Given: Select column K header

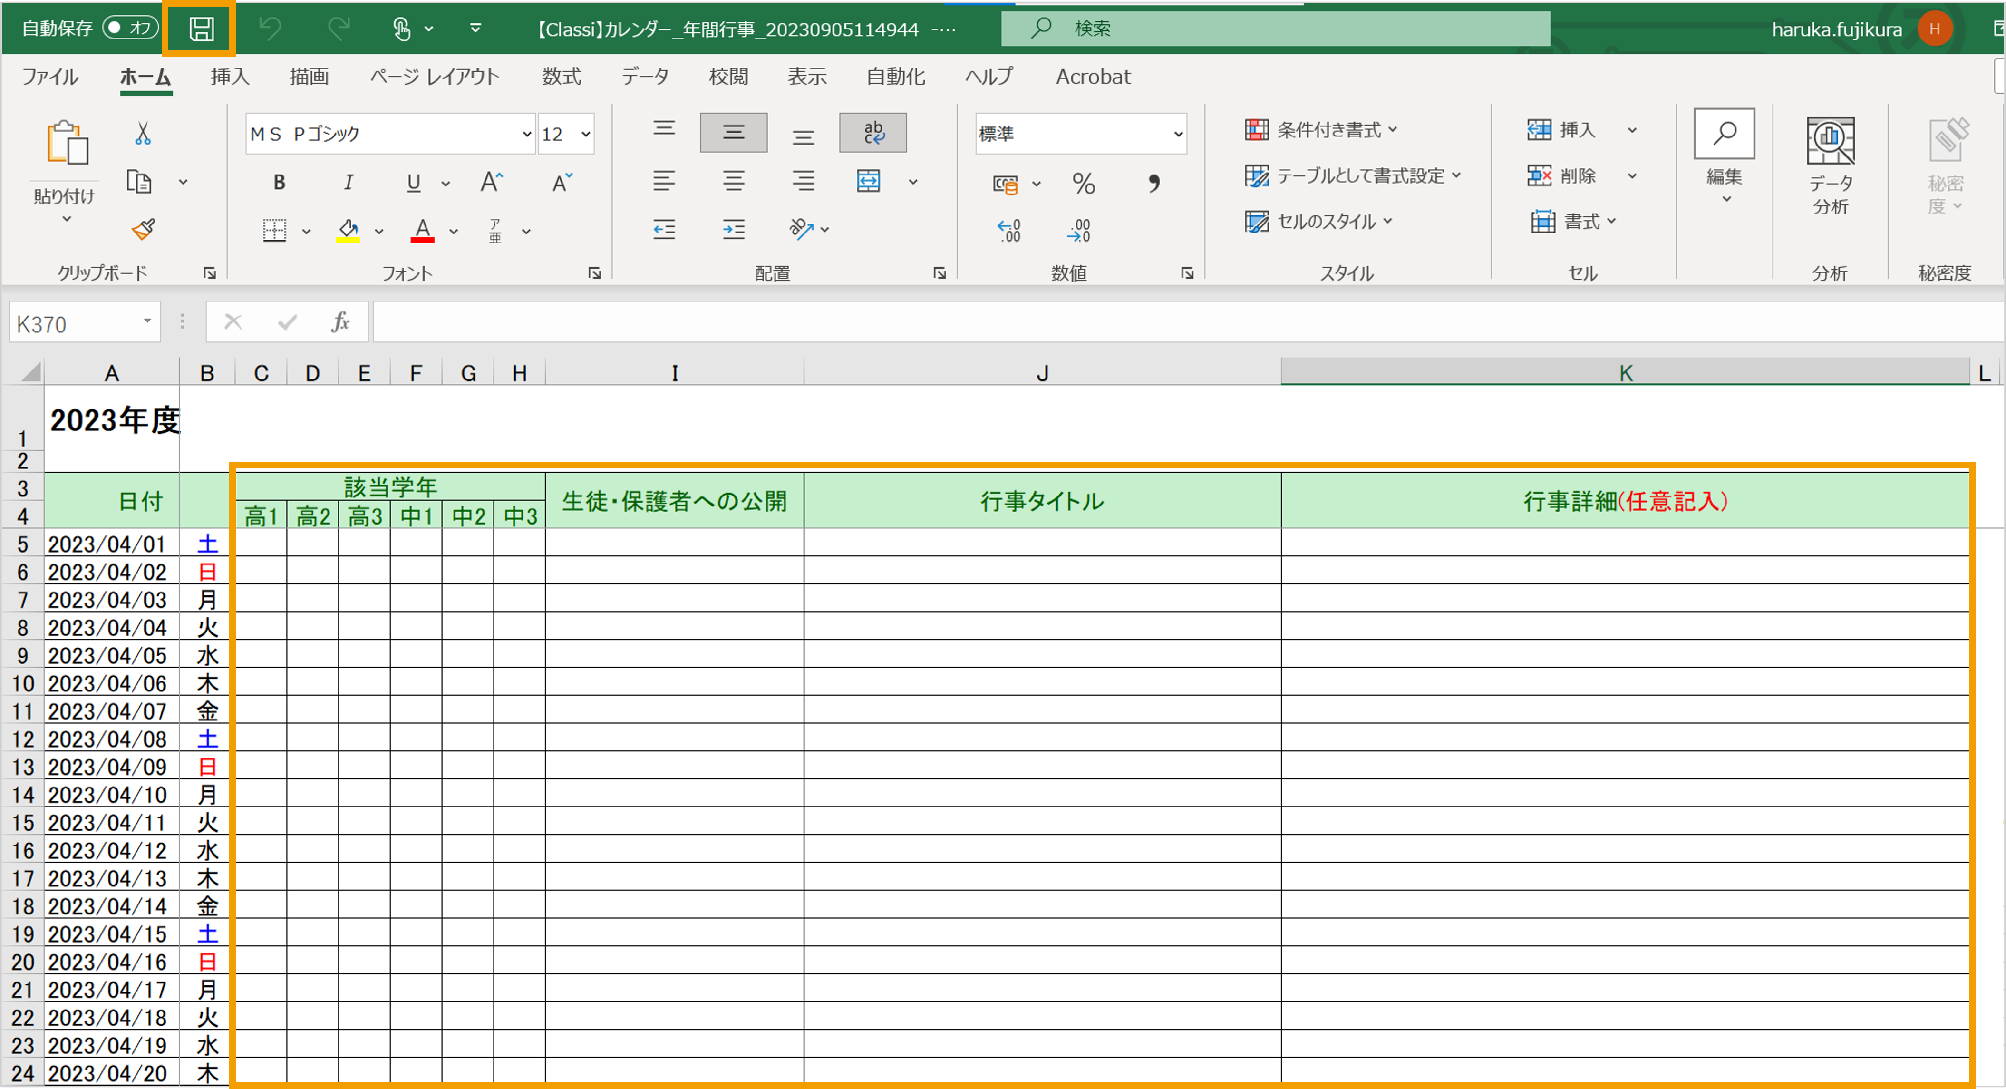Looking at the screenshot, I should pos(1625,373).
